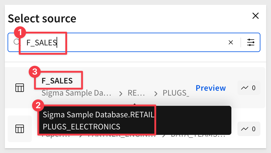Click the PLUGS_ breadcrumb segment

[x=176, y=93]
